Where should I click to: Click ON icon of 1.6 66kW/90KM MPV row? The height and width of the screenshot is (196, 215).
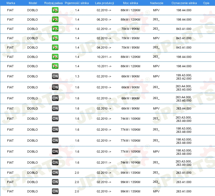(55, 108)
